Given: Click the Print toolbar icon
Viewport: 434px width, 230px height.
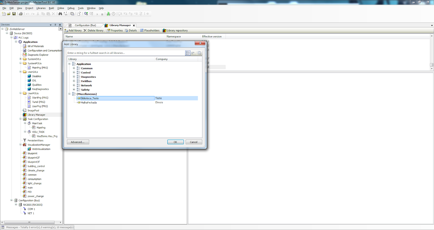Looking at the screenshot, I should click(x=21, y=14).
